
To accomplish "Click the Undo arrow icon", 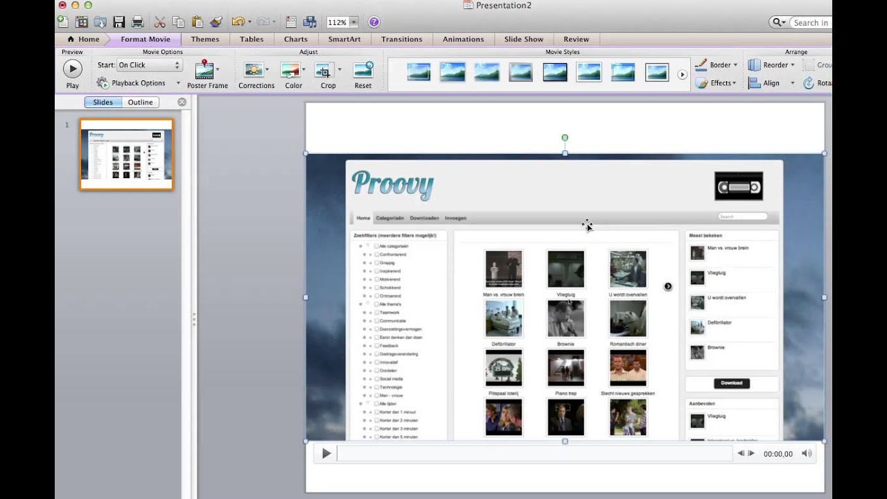I will coord(238,22).
